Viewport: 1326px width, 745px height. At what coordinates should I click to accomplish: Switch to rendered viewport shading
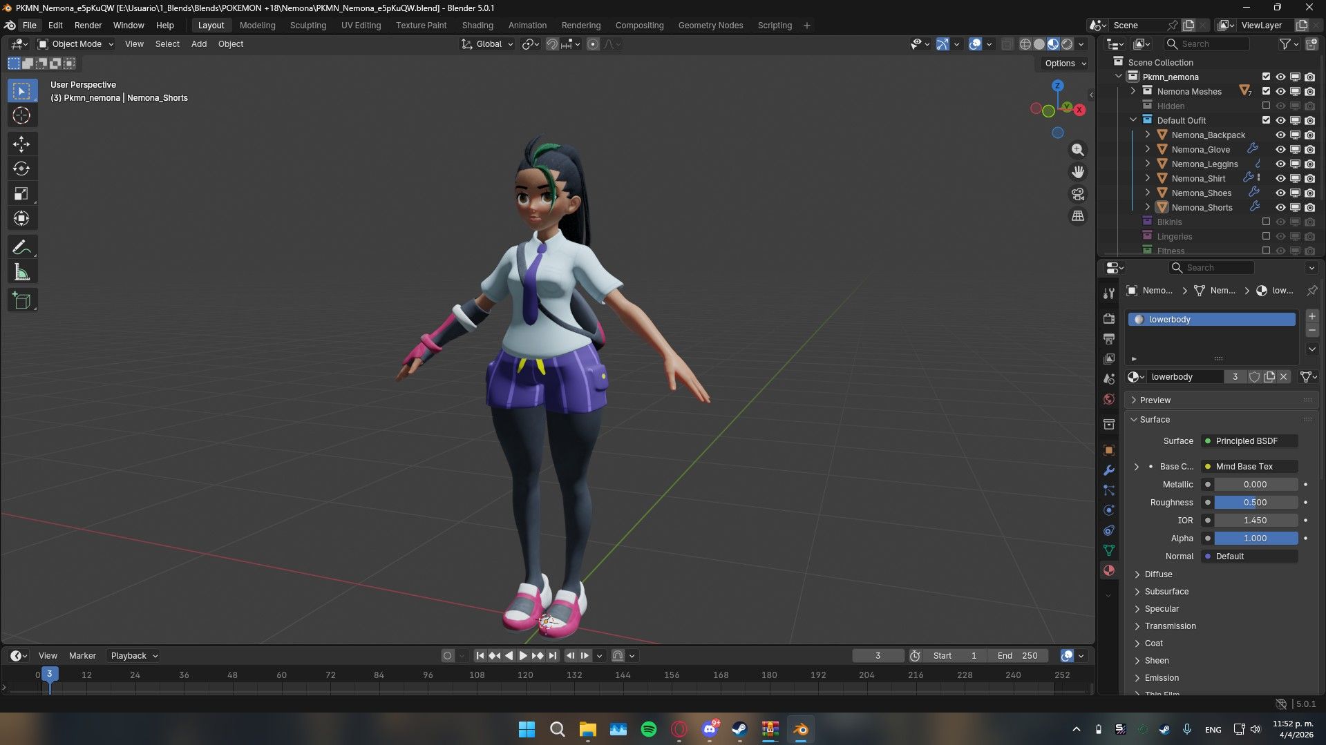click(x=1067, y=44)
